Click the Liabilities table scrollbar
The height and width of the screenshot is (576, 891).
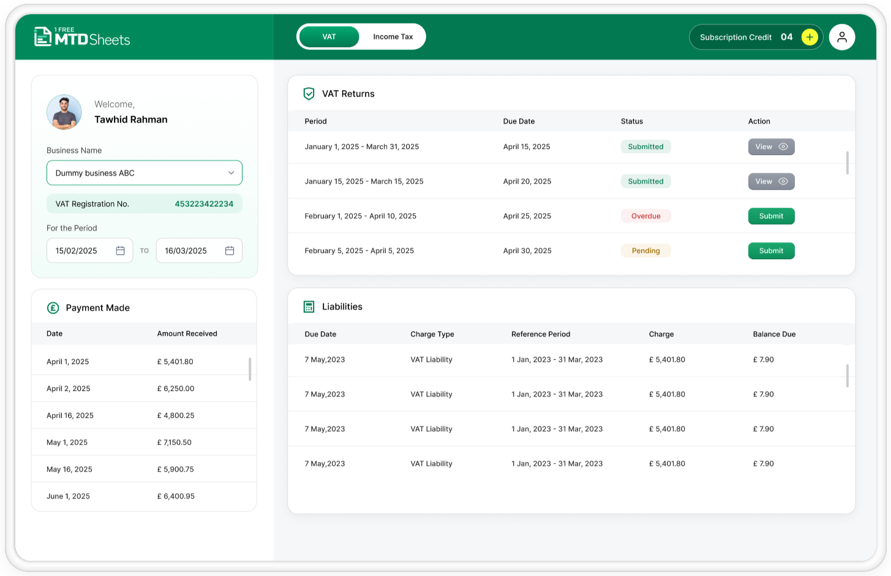847,376
